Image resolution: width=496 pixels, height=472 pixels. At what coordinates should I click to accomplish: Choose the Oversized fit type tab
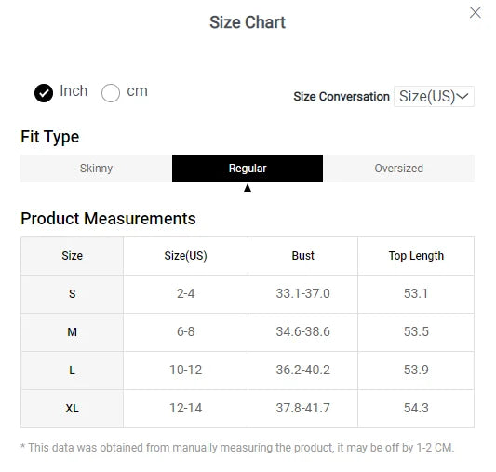[398, 169]
